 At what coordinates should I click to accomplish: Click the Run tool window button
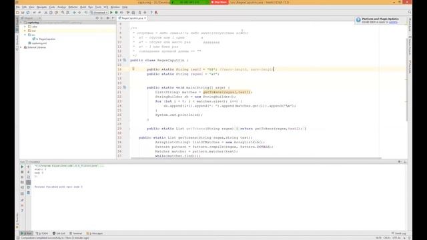click(27, 233)
